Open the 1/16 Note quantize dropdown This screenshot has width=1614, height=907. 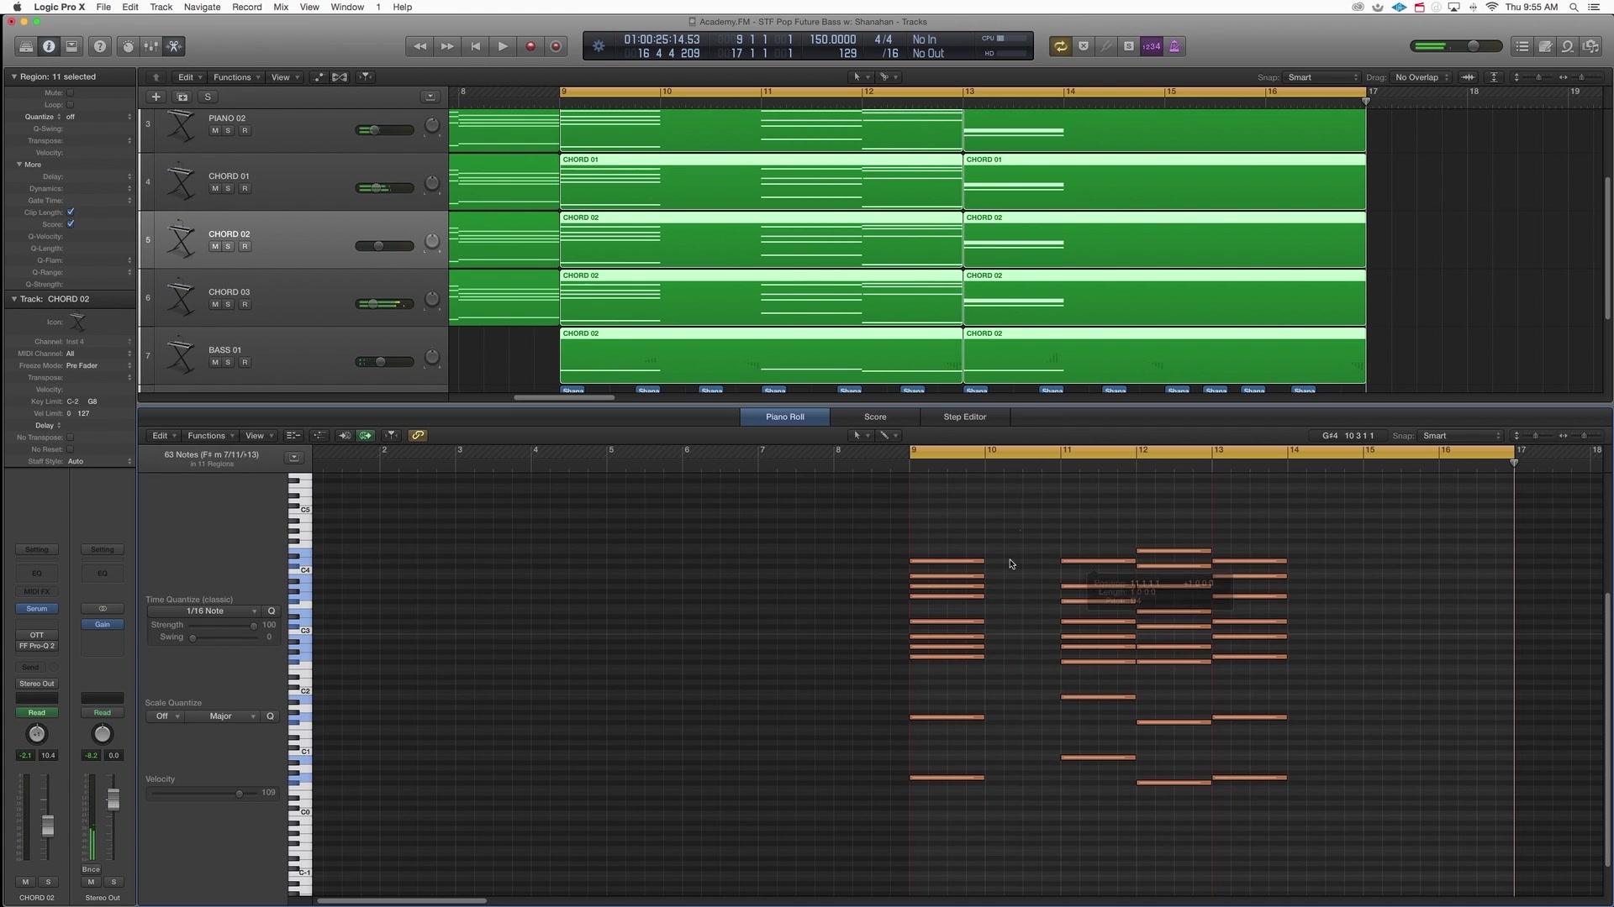(204, 611)
